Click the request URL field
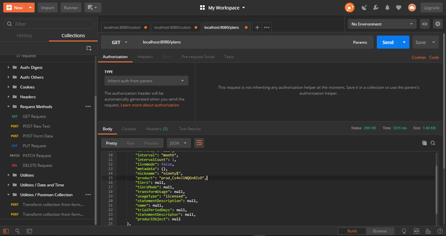The height and width of the screenshot is (236, 446). point(243,42)
